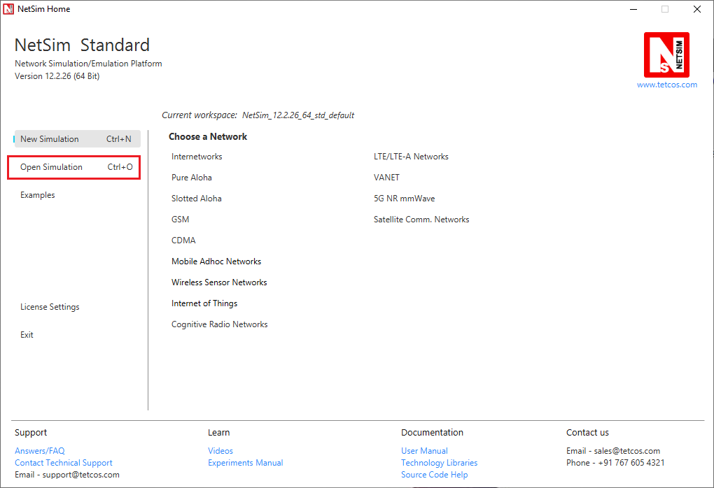
Task: Open the Source Code Help link
Action: click(x=435, y=474)
